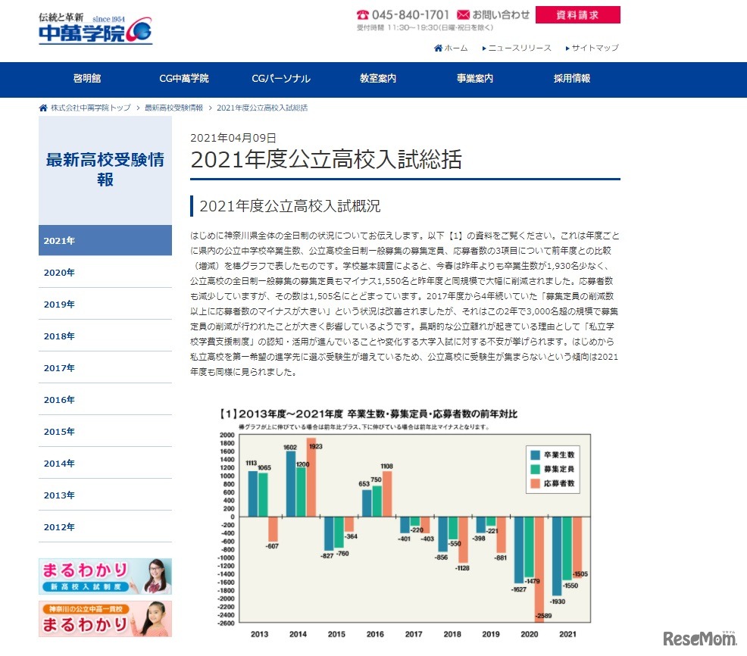The image size is (747, 656).
Task: Click the 資料請求 button
Action: (x=580, y=15)
